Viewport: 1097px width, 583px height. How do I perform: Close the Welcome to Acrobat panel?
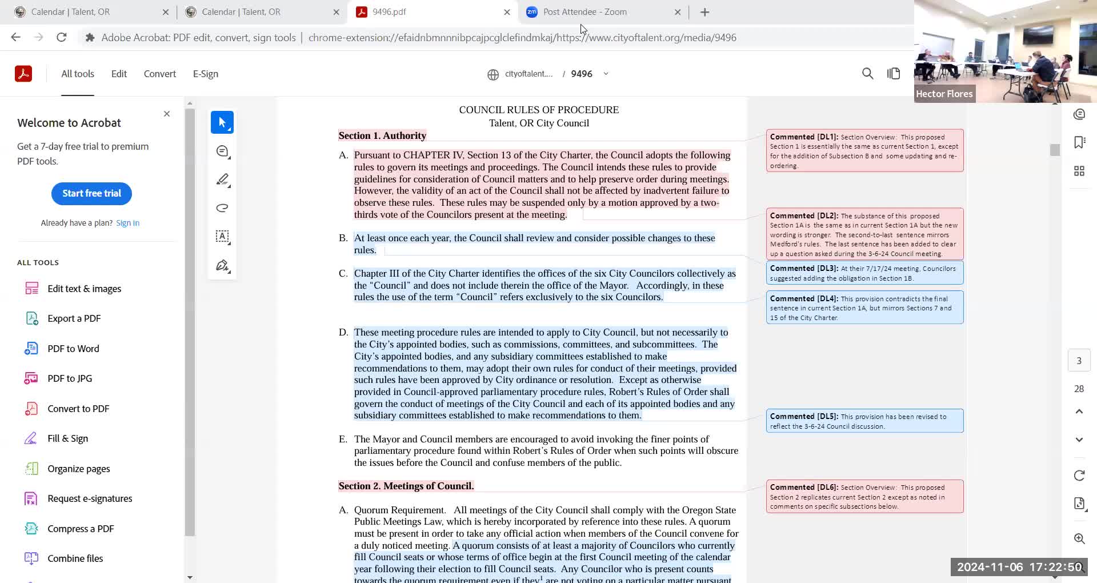click(x=167, y=114)
